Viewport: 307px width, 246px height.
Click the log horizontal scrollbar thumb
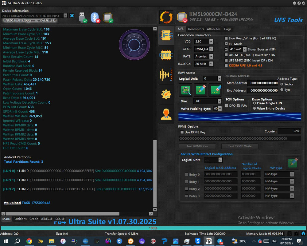click(62, 214)
